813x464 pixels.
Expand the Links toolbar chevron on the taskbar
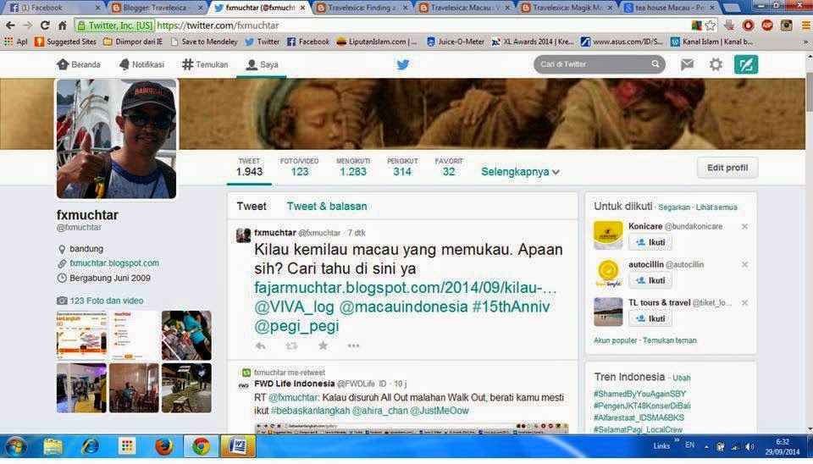click(676, 440)
